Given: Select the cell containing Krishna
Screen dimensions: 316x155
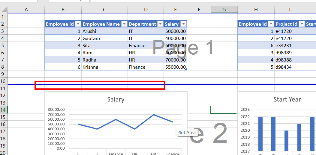Looking at the screenshot, I should coord(104,67).
